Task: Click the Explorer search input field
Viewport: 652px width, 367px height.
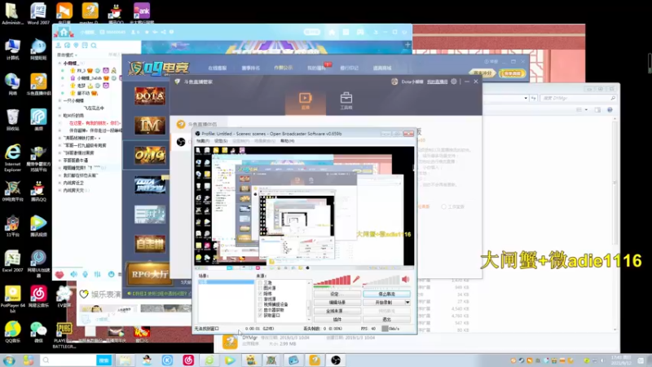Action: [578, 98]
